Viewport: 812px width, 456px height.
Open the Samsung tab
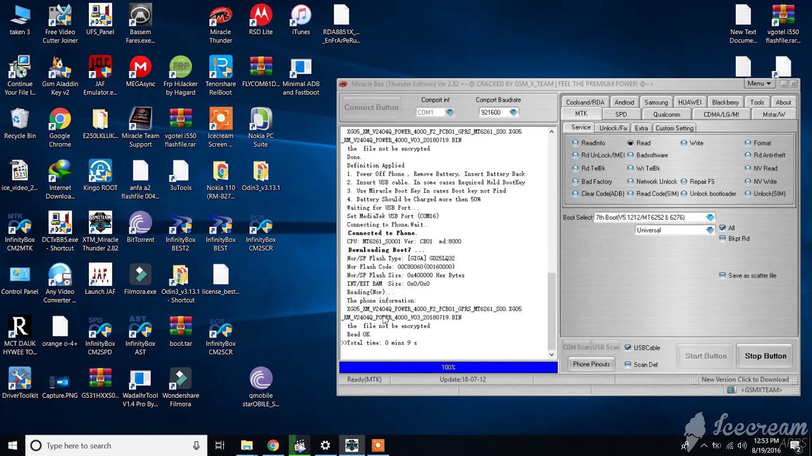(656, 102)
